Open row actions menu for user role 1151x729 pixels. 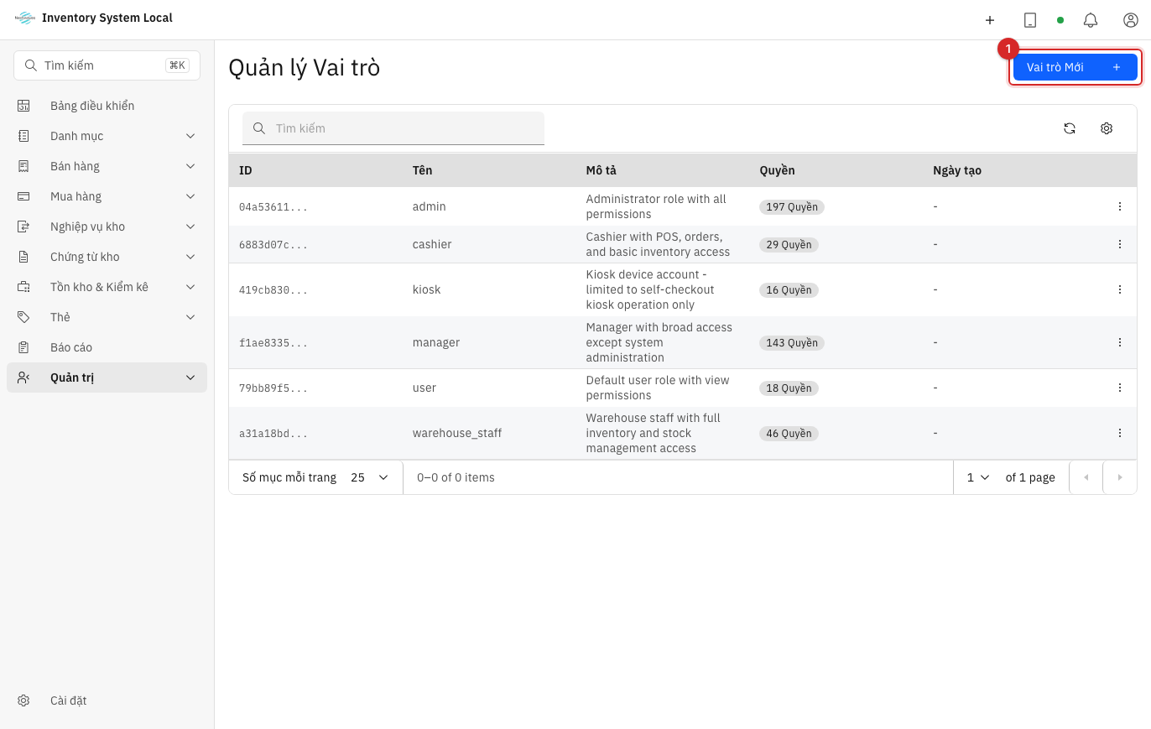[1120, 388]
